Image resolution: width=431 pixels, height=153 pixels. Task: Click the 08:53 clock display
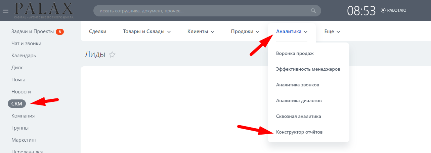pyautogui.click(x=361, y=11)
